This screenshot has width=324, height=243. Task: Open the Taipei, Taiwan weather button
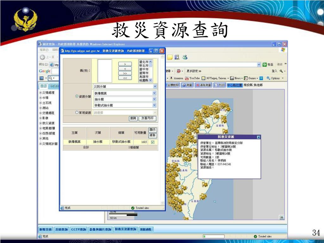coord(214,78)
